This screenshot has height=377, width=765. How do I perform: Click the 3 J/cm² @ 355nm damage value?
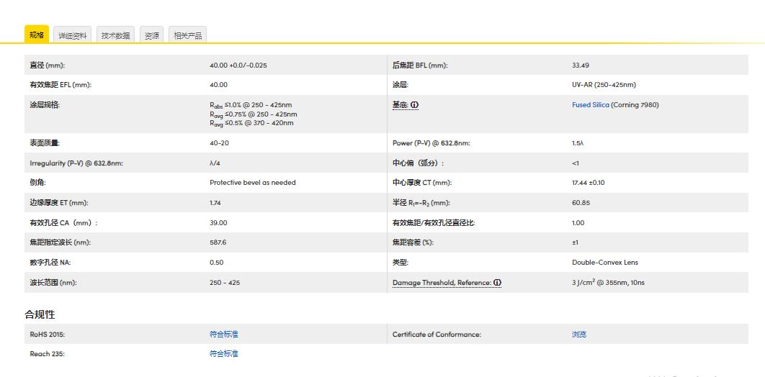608,283
